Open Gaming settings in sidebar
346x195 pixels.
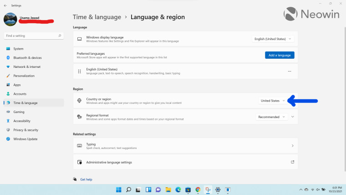(x=34, y=112)
